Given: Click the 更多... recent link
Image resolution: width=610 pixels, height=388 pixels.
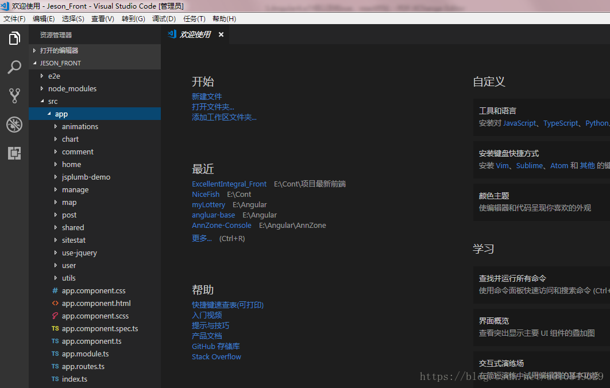Looking at the screenshot, I should (x=202, y=238).
